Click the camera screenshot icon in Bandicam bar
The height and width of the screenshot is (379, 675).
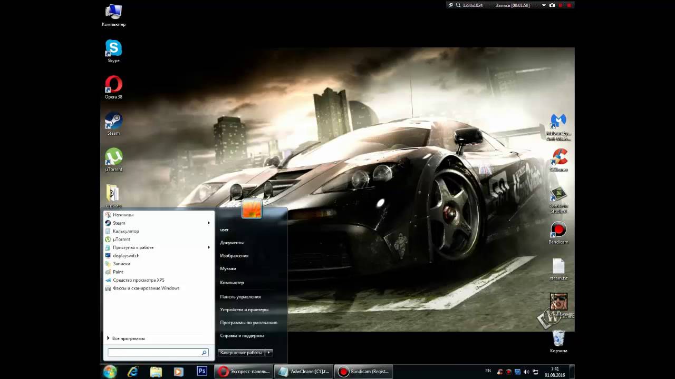552,5
